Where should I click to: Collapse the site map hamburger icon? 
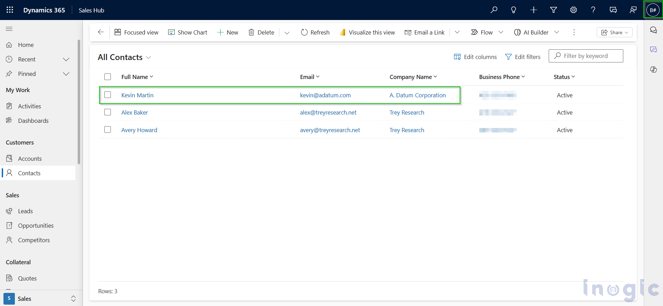point(9,29)
